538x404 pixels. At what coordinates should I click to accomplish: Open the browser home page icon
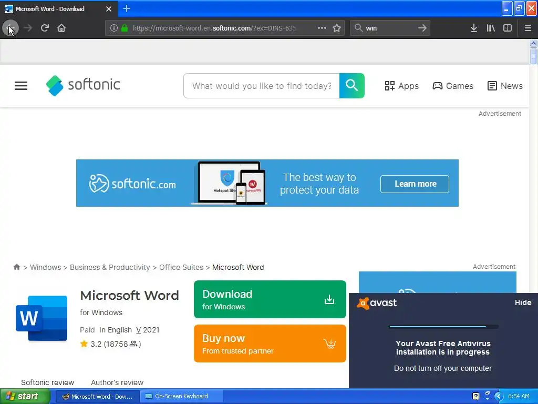point(61,28)
